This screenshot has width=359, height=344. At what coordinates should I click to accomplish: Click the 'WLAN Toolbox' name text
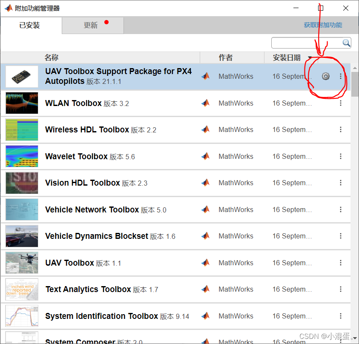(x=73, y=103)
